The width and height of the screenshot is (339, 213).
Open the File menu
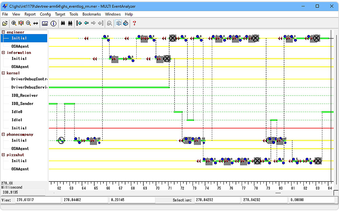(x=5, y=14)
